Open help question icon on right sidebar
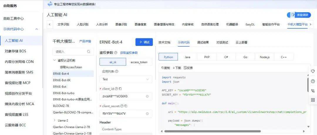 click(x=313, y=81)
